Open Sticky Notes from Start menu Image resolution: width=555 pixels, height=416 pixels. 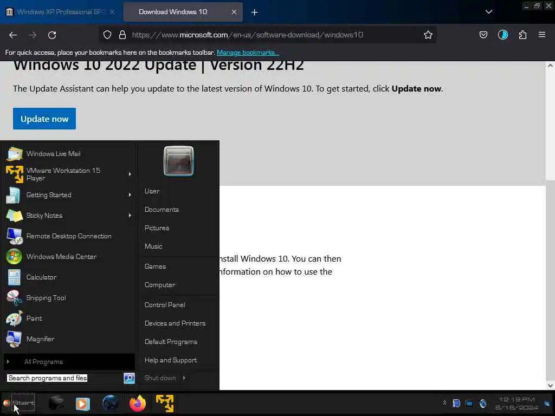click(69, 216)
